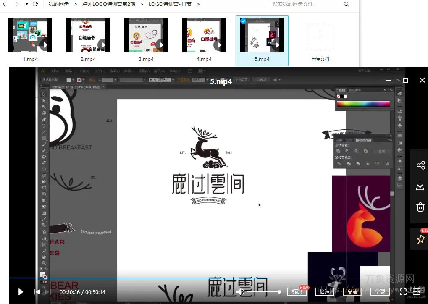Toggle the 字幕 subtitles option
This screenshot has height=304, width=428.
pyautogui.click(x=380, y=292)
